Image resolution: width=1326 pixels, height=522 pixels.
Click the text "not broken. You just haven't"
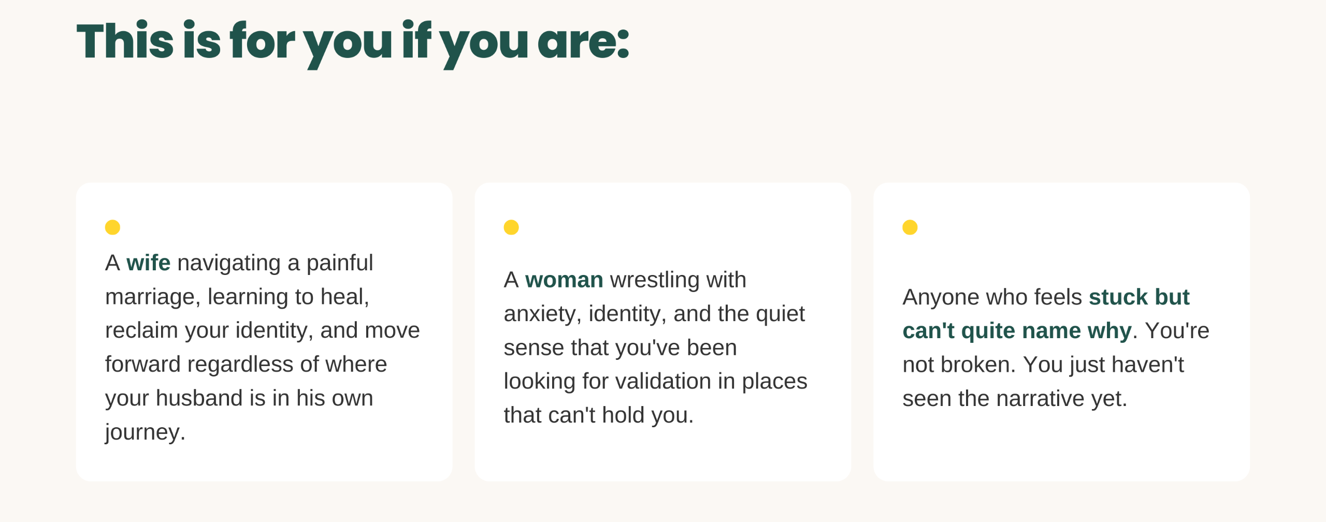pyautogui.click(x=1043, y=365)
